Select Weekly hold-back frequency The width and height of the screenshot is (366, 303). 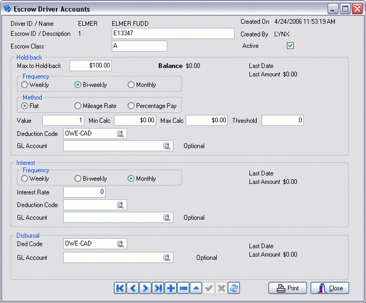coord(25,85)
